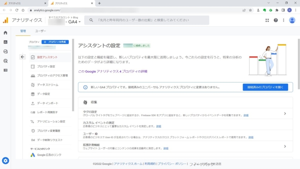
Task: Toggle the Chrome side panel icon
Action: (x=283, y=10)
